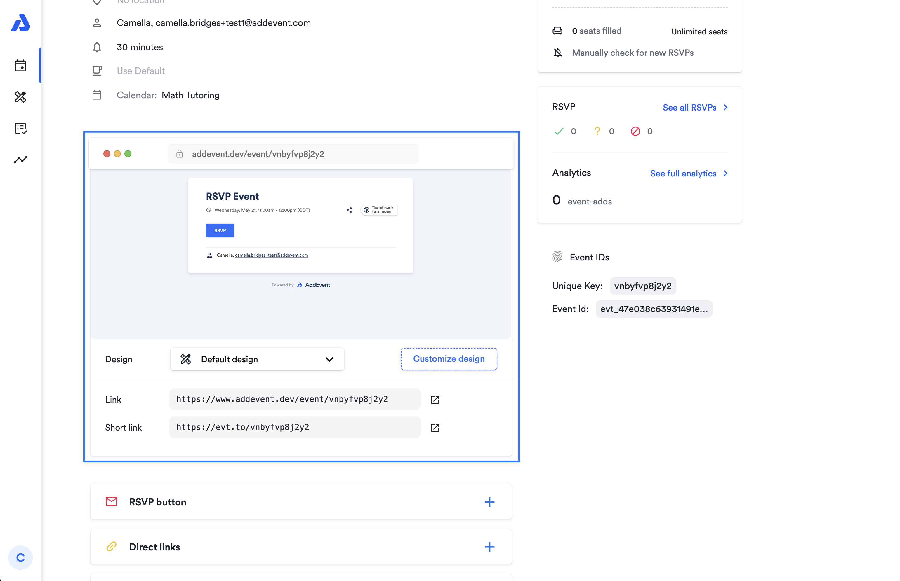Click the blue RSVP preview button
Image resolution: width=900 pixels, height=581 pixels.
(x=220, y=230)
